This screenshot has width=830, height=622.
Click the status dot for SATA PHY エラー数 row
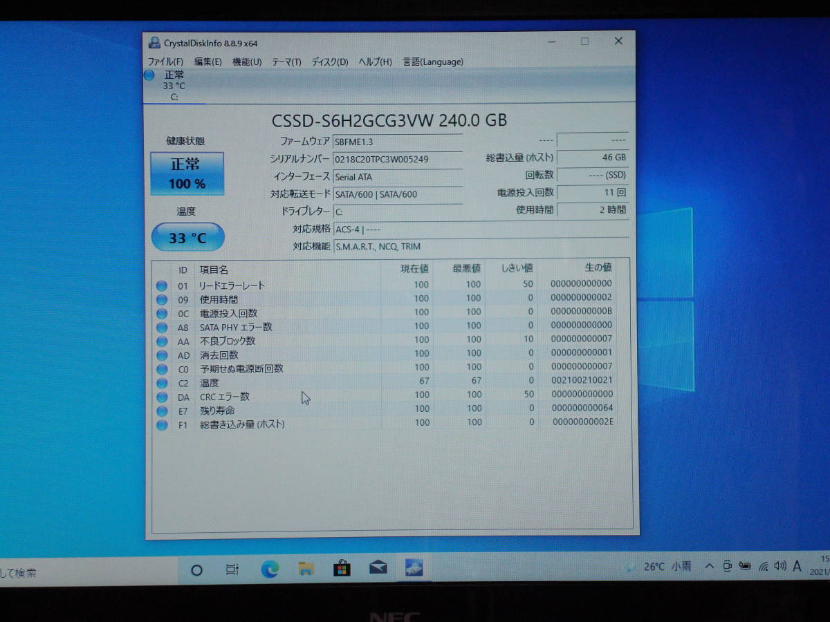[162, 327]
